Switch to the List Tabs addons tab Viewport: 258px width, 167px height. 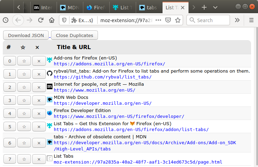123,8
